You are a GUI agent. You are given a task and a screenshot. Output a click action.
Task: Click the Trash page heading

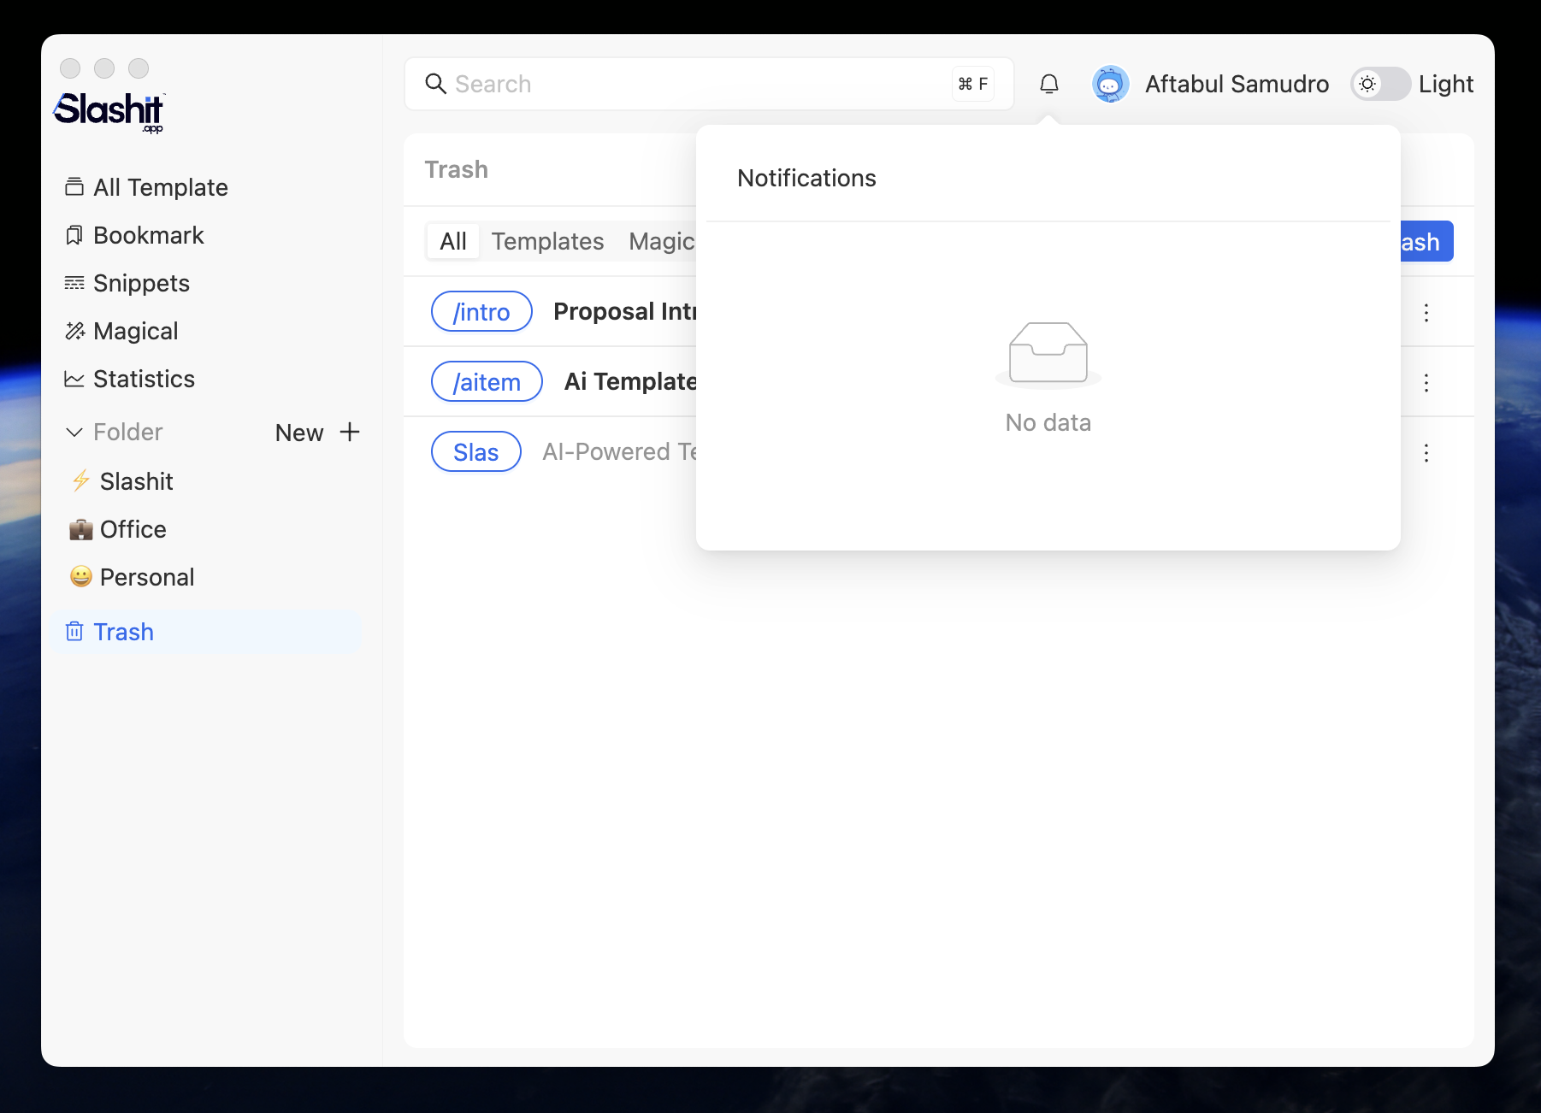coord(457,169)
